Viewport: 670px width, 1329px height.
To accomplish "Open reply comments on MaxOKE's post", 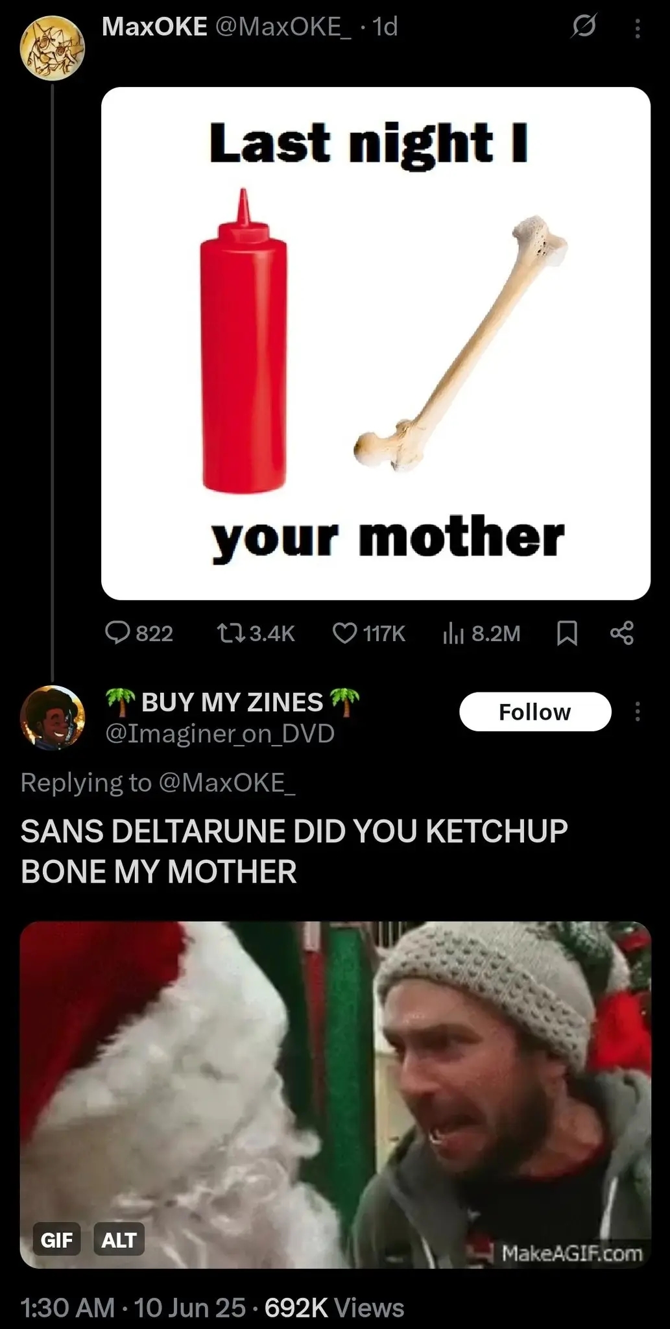I will [x=139, y=633].
